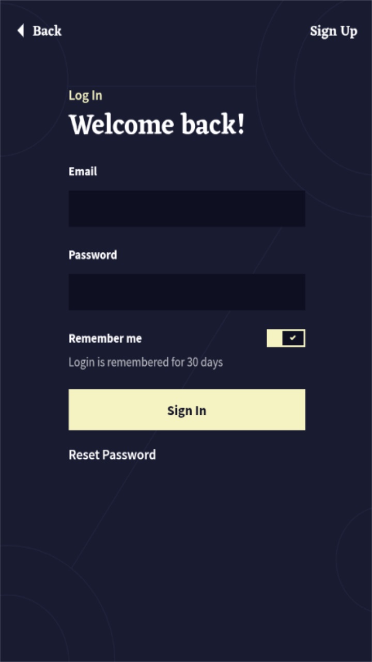Click the Password field label
This screenshot has width=372, height=662.
(x=92, y=254)
